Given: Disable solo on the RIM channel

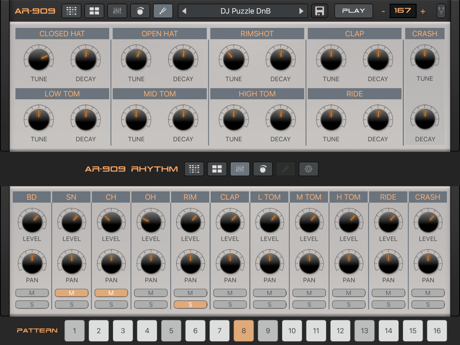Looking at the screenshot, I should pos(190,305).
